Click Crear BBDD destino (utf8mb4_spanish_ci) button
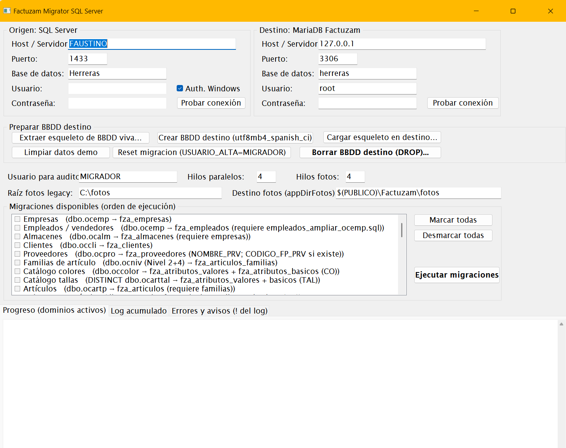 [235, 138]
